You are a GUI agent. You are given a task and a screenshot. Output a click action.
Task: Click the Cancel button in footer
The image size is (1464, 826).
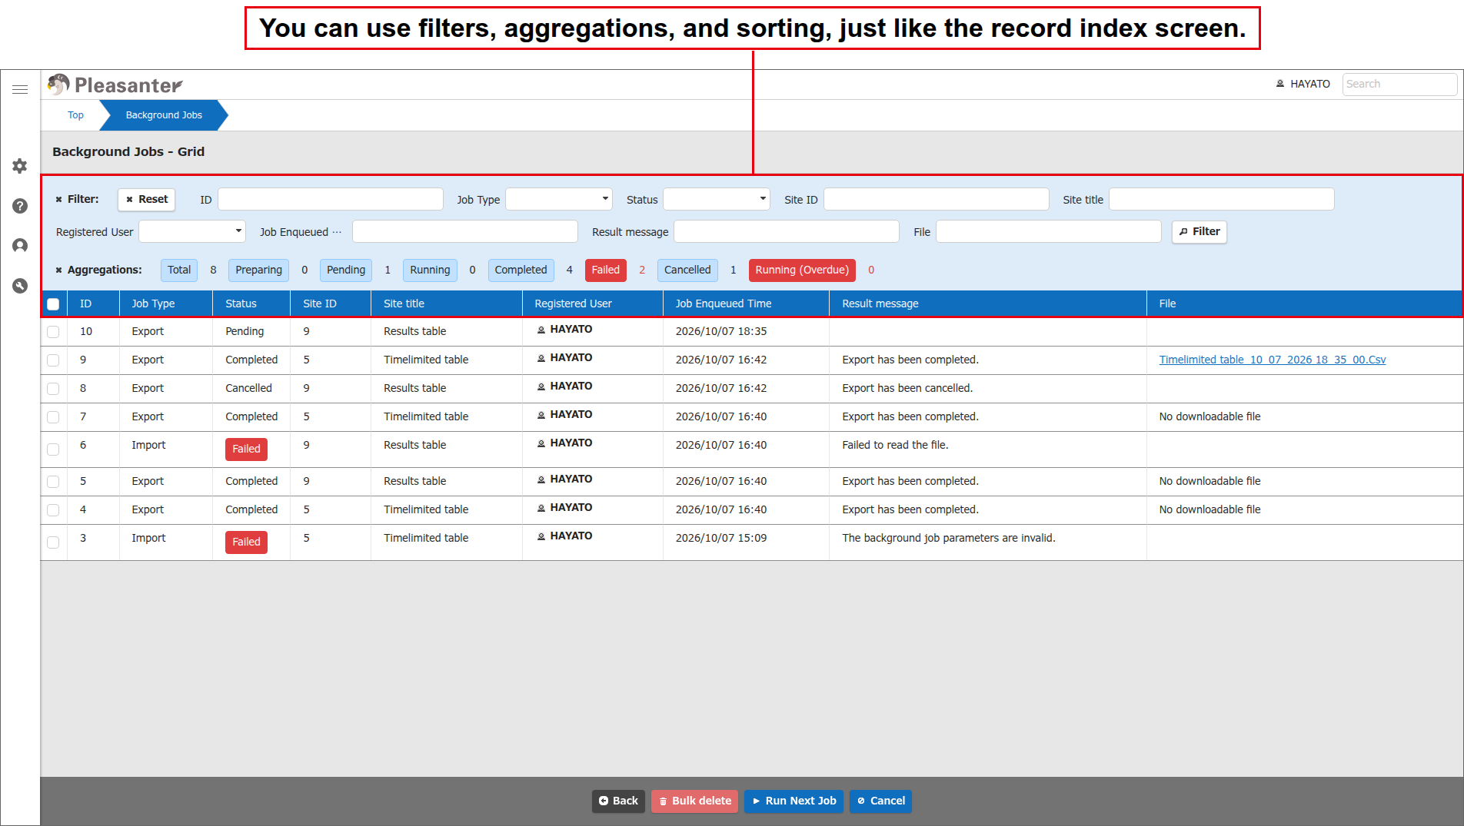click(x=881, y=801)
